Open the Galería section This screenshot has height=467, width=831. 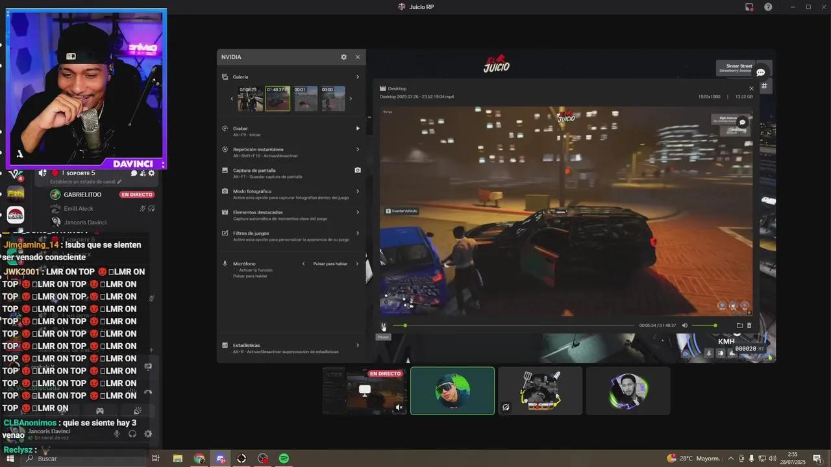pyautogui.click(x=291, y=77)
